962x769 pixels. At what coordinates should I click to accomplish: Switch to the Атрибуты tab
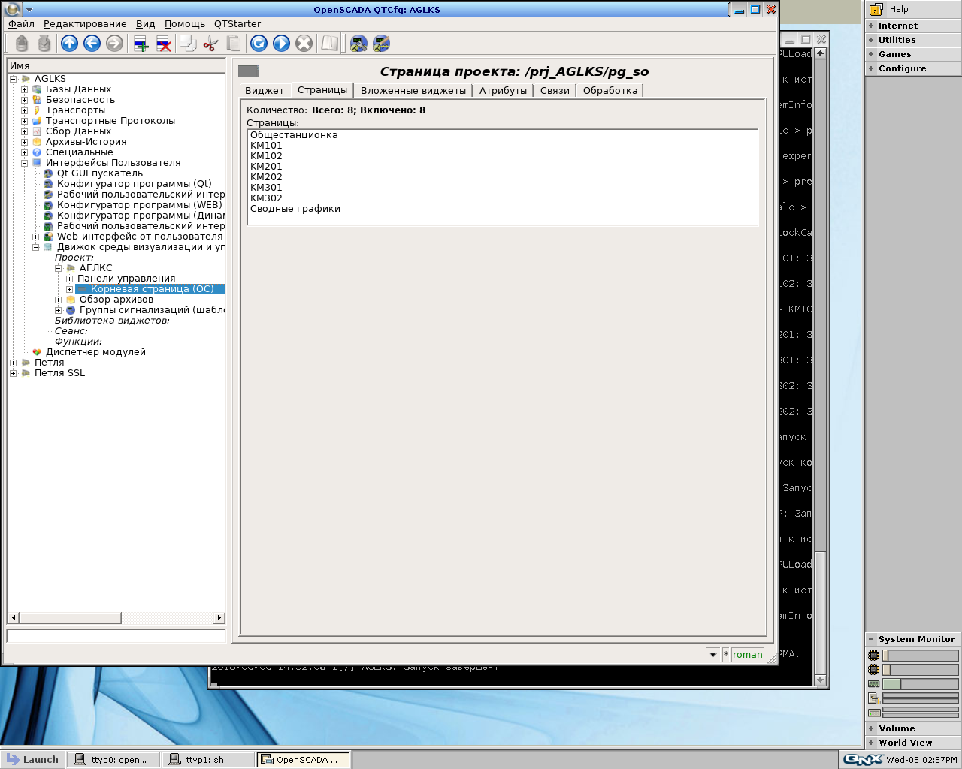pos(503,91)
